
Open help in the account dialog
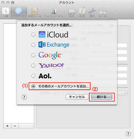tap(24, 97)
